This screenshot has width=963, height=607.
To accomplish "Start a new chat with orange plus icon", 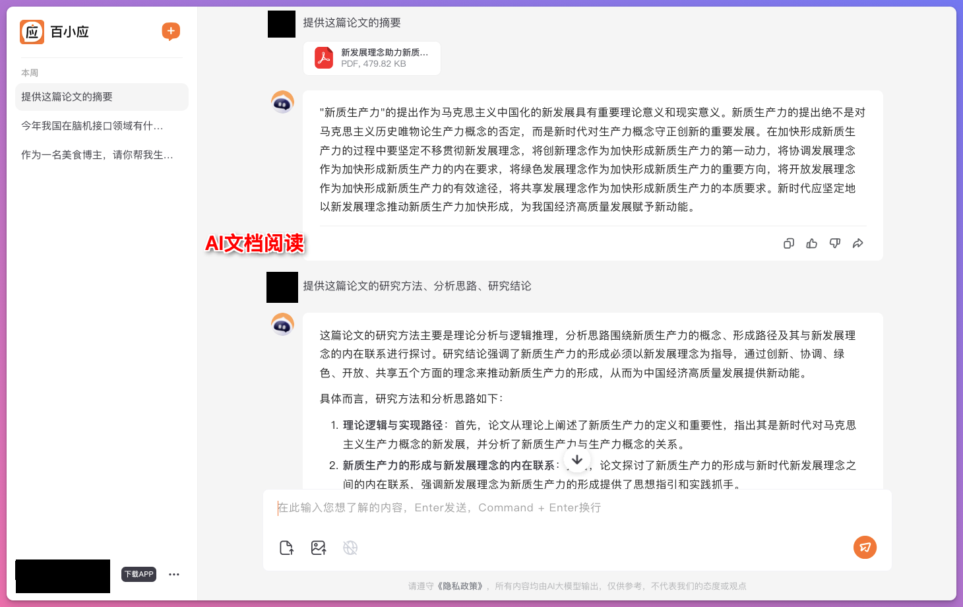I will tap(171, 31).
